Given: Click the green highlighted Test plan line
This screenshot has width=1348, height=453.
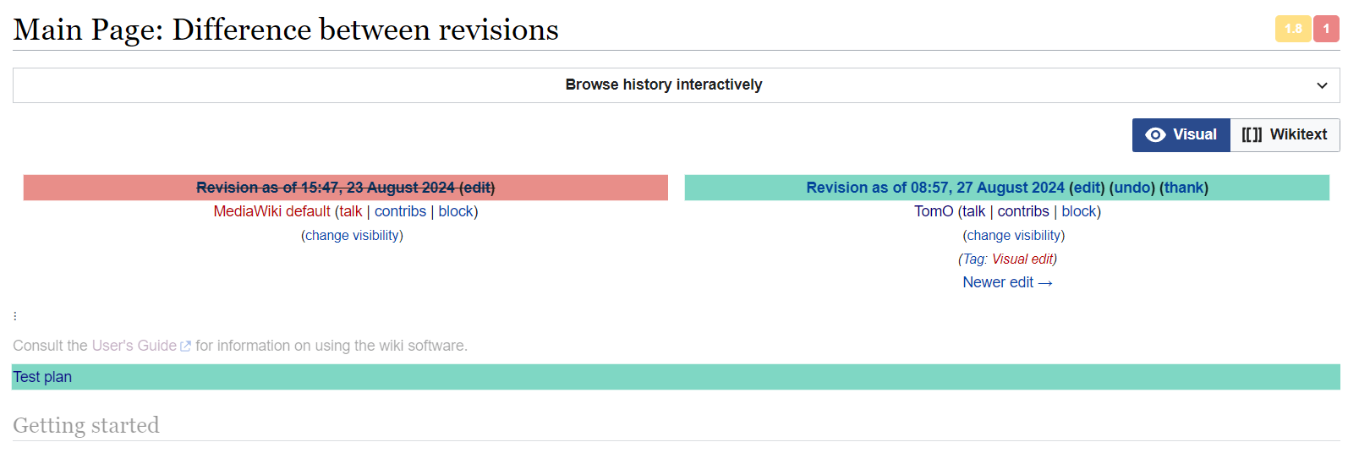Looking at the screenshot, I should coord(42,377).
